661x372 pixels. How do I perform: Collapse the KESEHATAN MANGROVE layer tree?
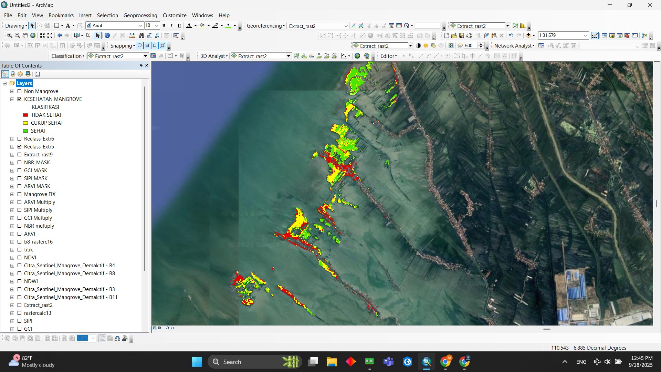(x=12, y=99)
